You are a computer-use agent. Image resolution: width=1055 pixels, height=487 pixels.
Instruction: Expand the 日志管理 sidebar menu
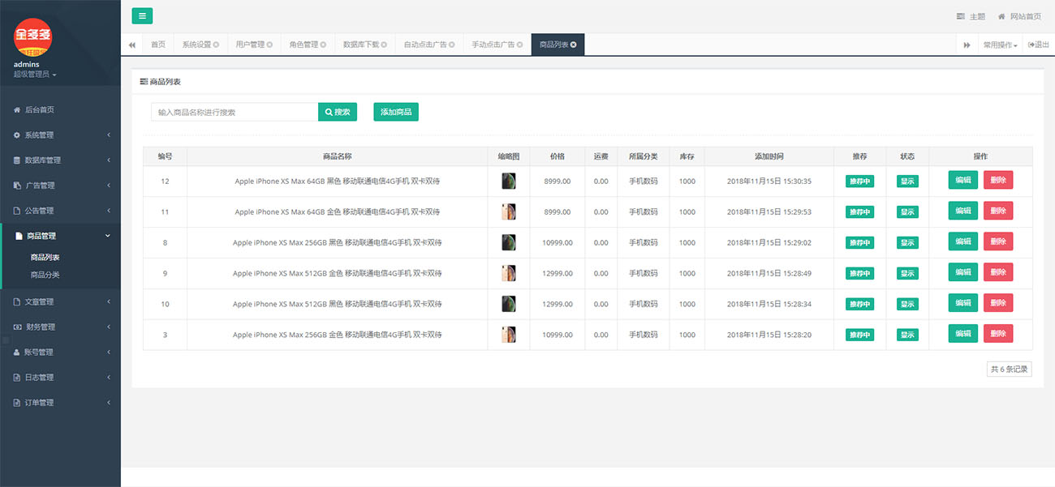pos(60,377)
